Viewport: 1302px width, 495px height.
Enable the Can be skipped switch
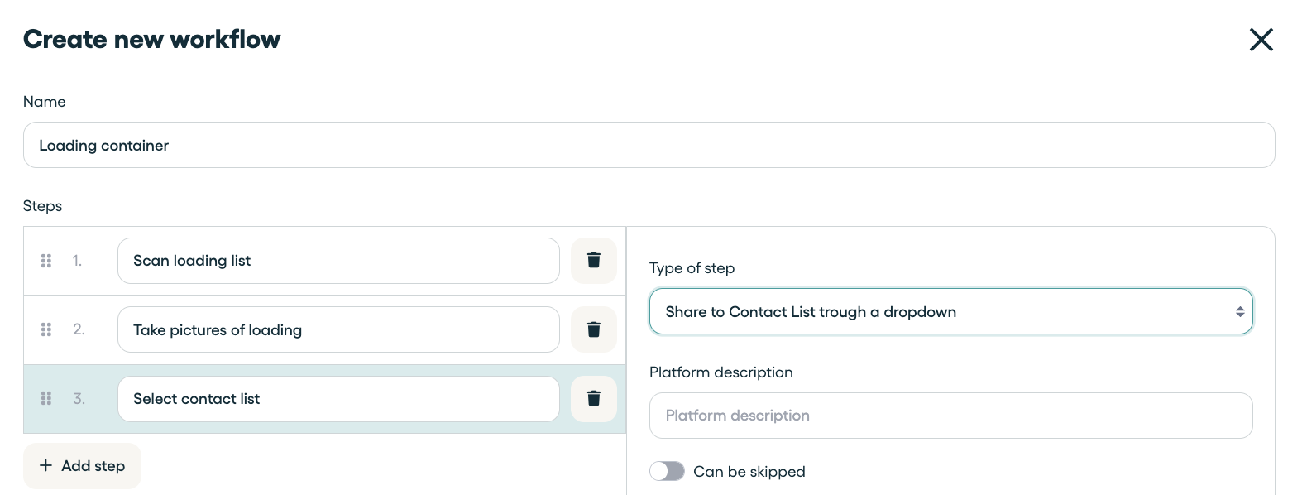(x=667, y=471)
